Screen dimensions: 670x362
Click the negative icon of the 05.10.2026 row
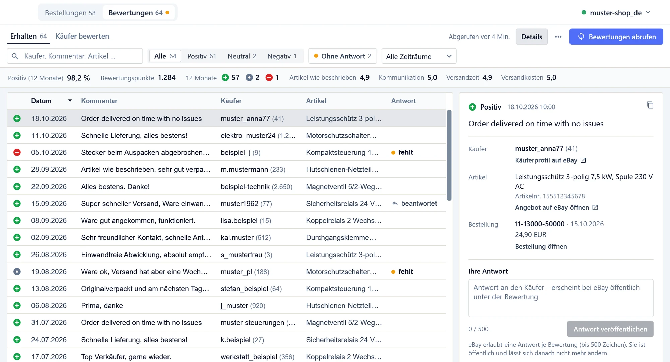[x=17, y=152]
